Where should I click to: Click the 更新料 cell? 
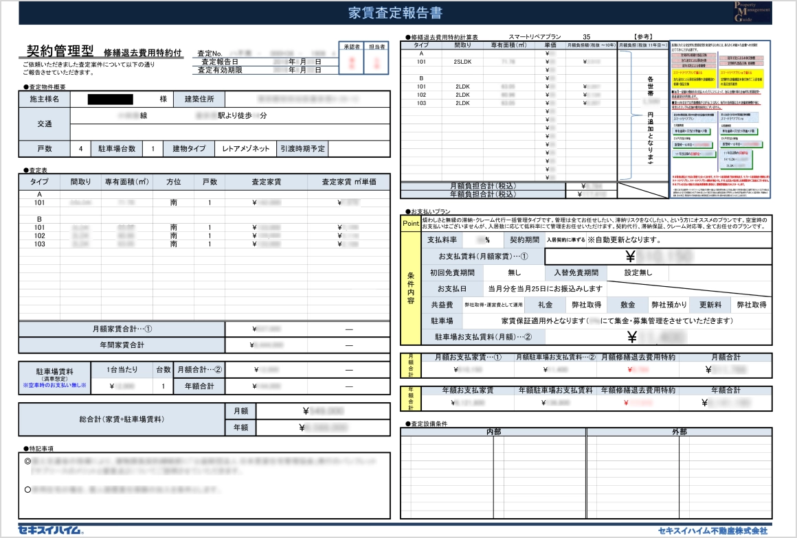[710, 305]
